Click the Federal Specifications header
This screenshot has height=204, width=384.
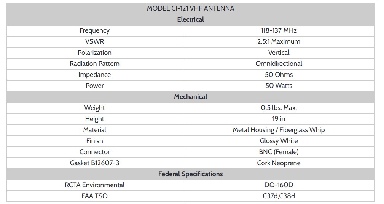[190, 174]
